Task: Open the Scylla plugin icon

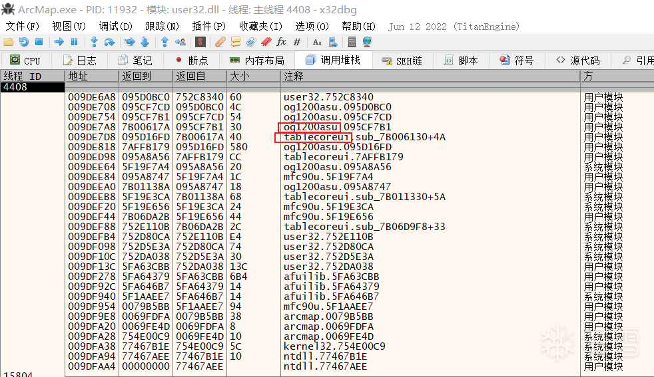Action: click(200, 42)
